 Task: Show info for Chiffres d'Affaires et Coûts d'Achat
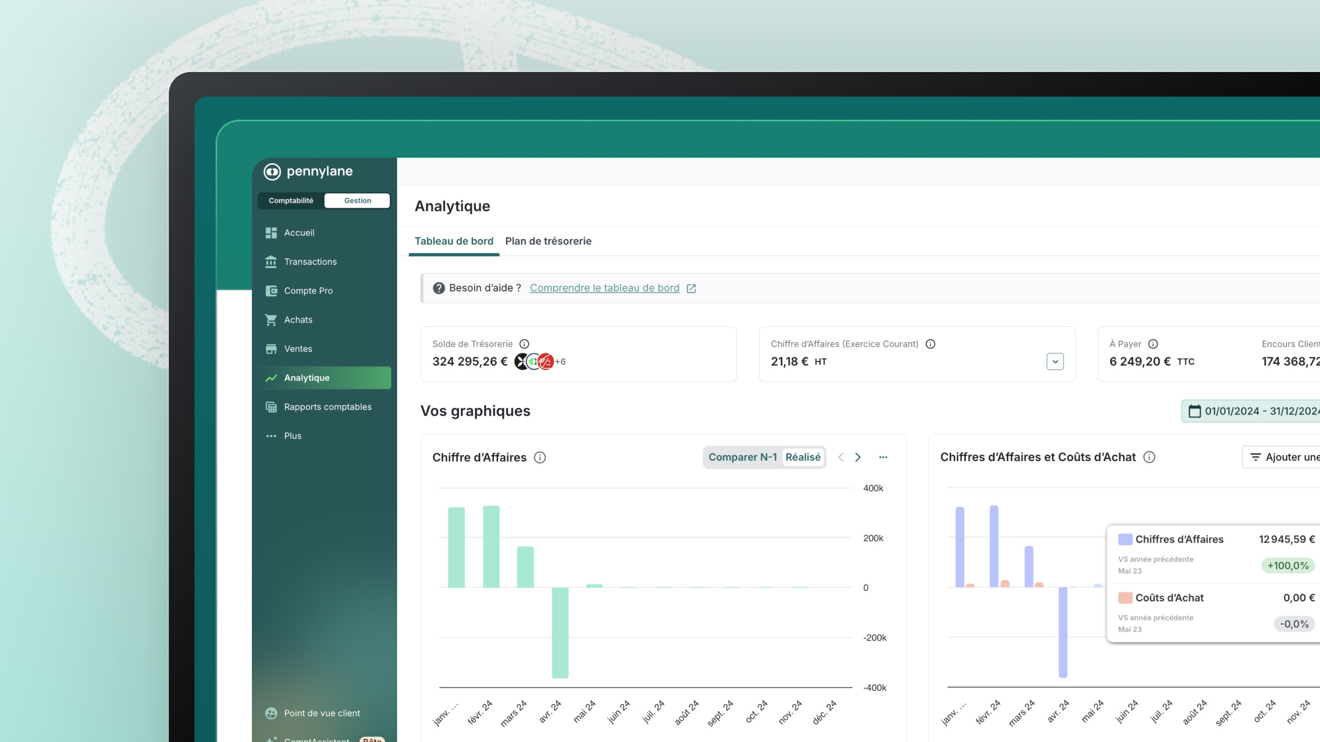pos(1149,457)
